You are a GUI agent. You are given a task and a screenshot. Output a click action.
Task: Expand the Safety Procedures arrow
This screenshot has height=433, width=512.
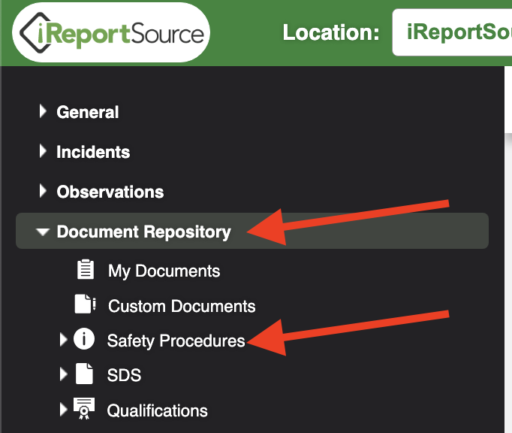[x=64, y=340]
